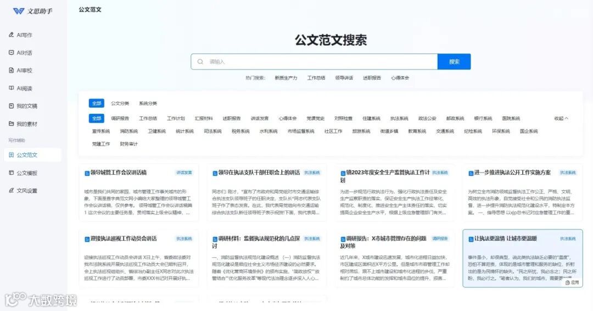This screenshot has width=593, height=311.
Task: Open AI阅读 in the sidebar
Action: pos(21,88)
